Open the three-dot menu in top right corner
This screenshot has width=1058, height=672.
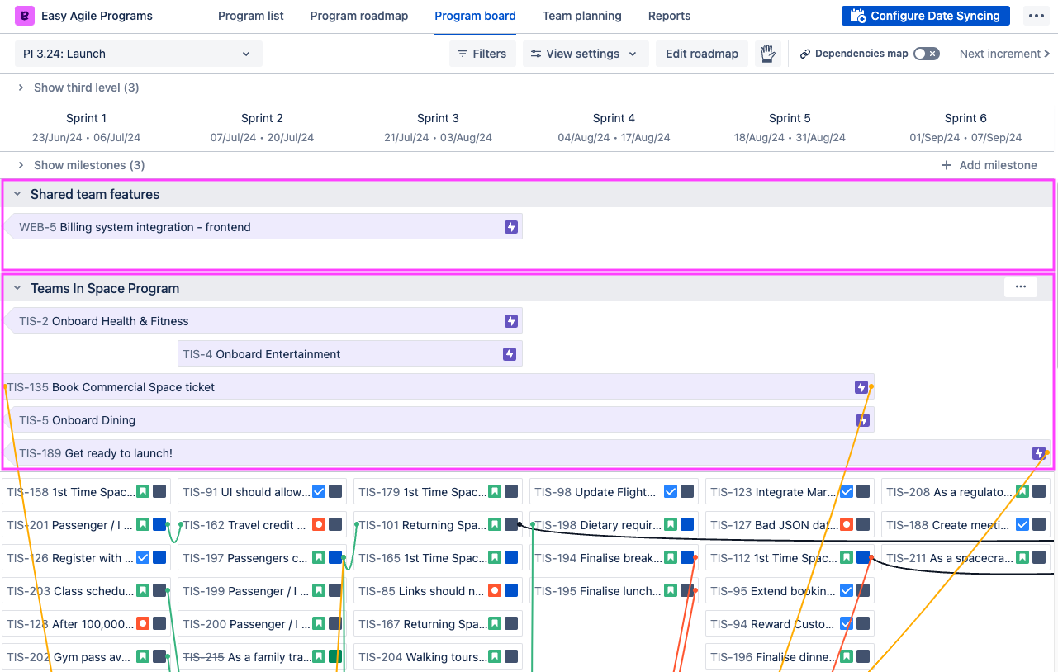(x=1037, y=16)
